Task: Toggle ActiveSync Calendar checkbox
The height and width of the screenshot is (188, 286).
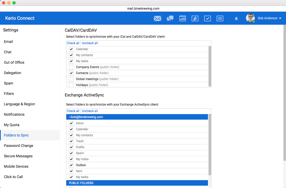Action: [71, 129]
